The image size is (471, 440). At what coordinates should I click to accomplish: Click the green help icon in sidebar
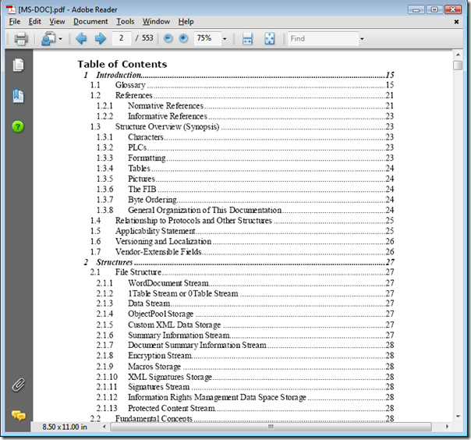tap(18, 126)
